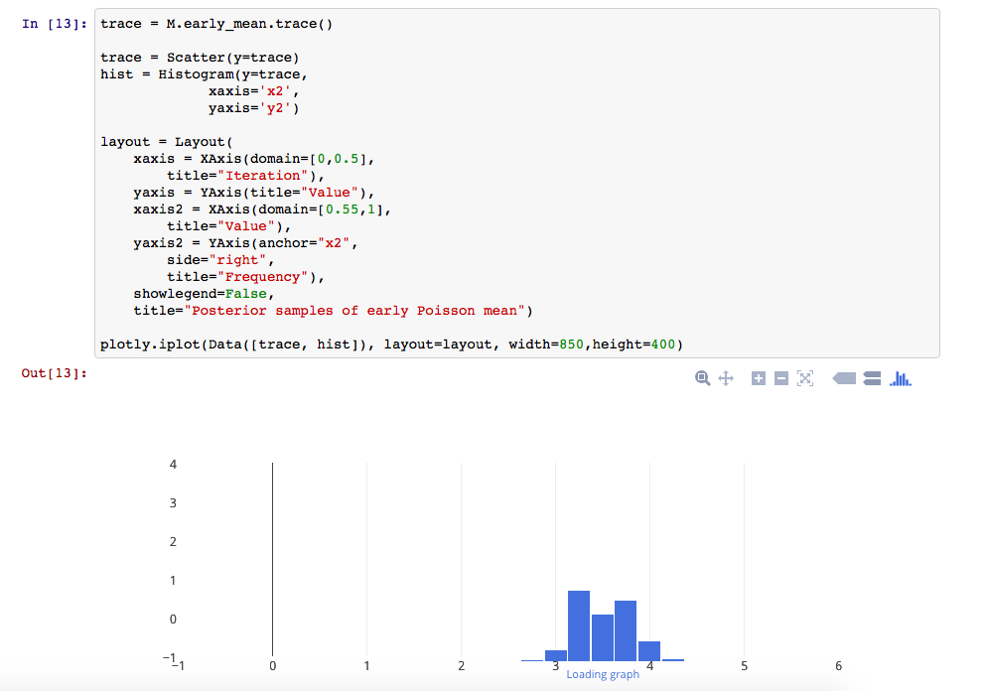
Task: Click the Out[13] output prompt
Action: [x=54, y=373]
